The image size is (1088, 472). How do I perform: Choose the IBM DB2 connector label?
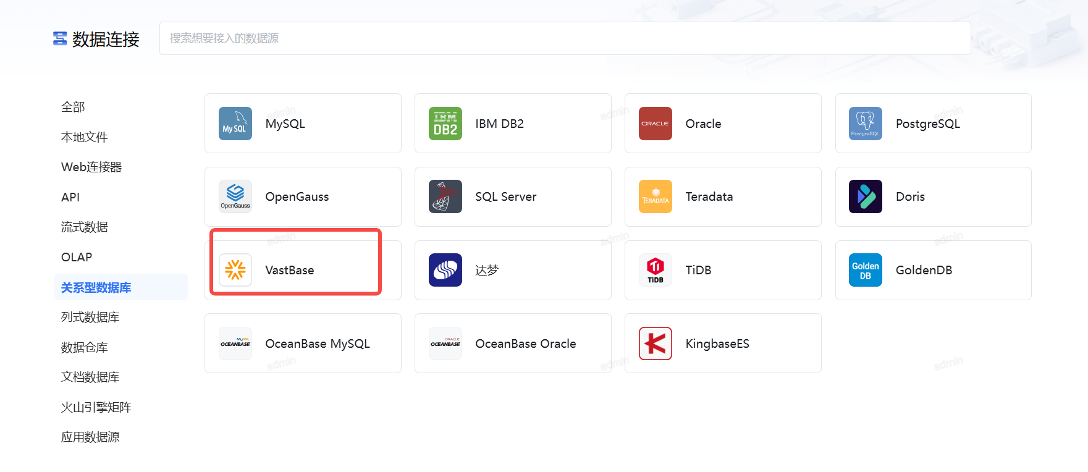point(500,124)
